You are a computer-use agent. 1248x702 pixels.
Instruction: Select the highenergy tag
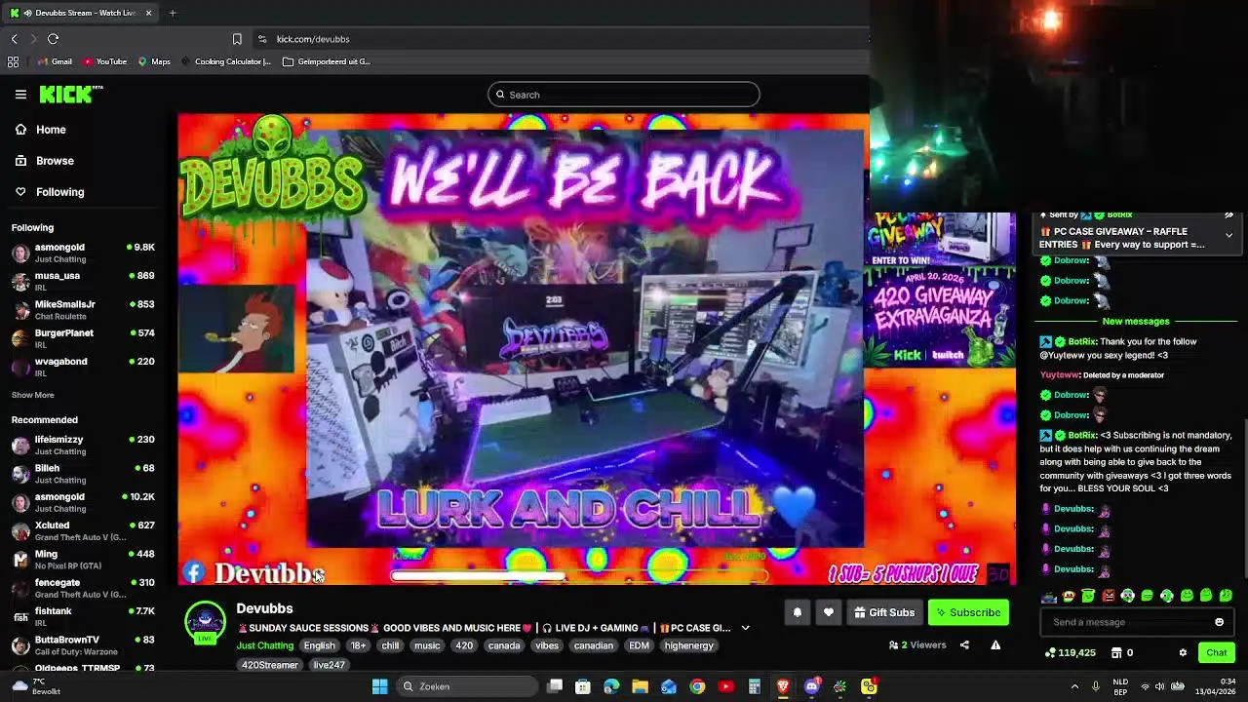pyautogui.click(x=688, y=645)
